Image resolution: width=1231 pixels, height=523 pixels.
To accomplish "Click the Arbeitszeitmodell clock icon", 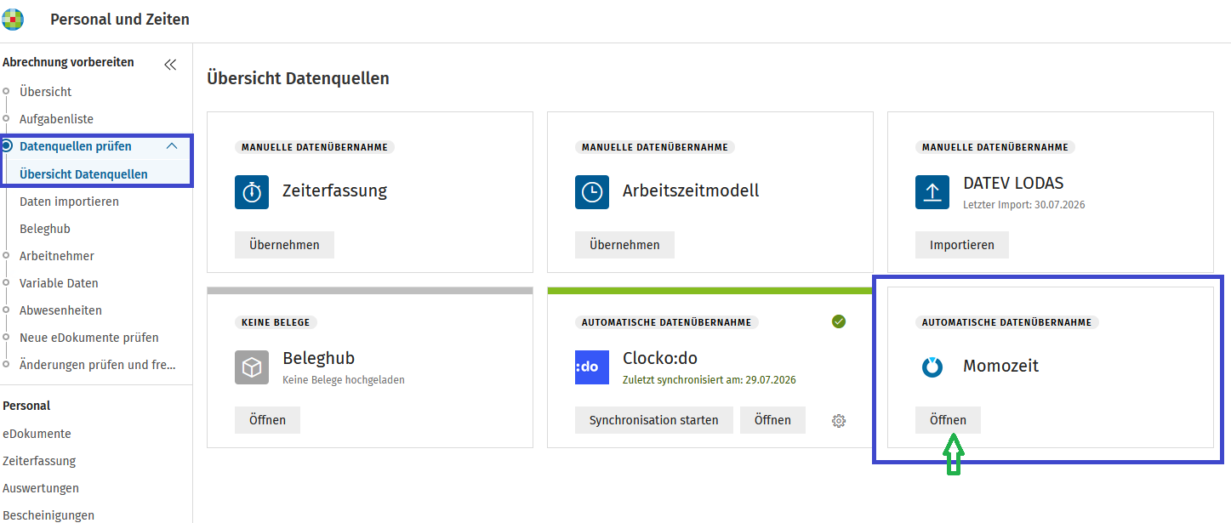I will click(x=592, y=191).
